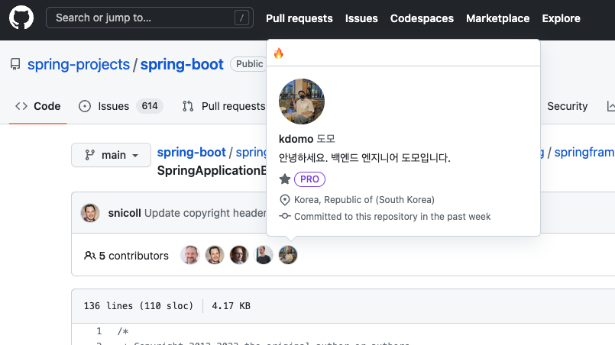Click the contributors people icon
The image size is (615, 345).
(90, 256)
